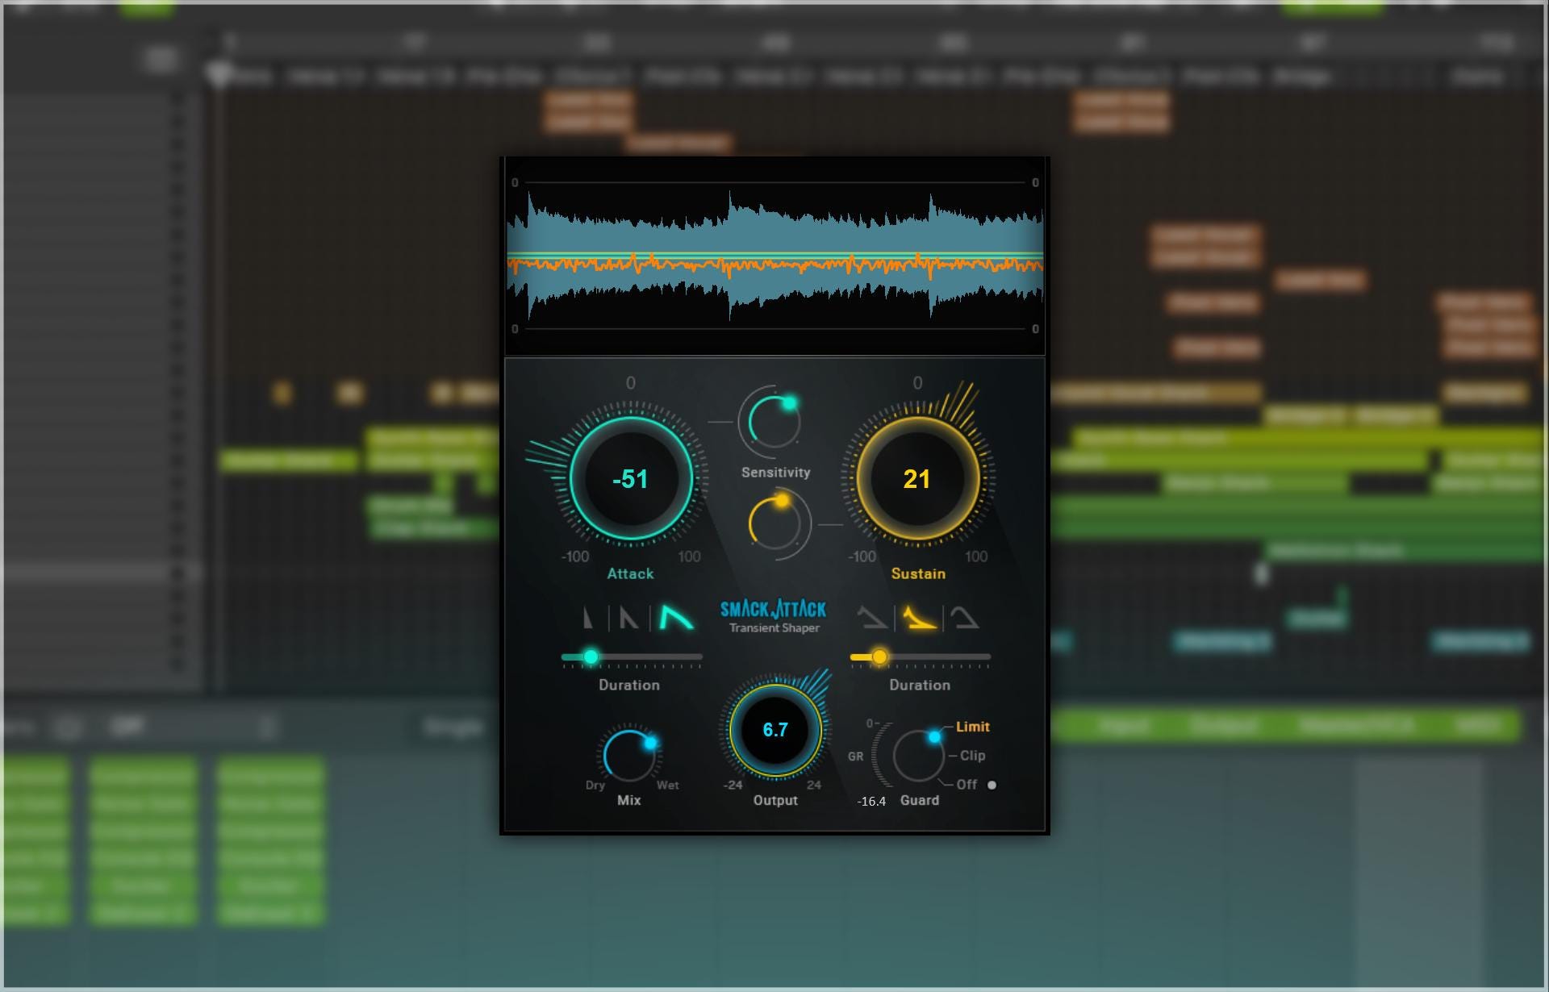Select the wide rounded Attack shape icon

(676, 618)
